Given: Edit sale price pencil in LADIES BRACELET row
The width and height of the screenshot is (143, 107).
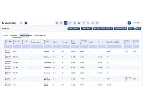Looking at the screenshot, I should (x=126, y=80).
